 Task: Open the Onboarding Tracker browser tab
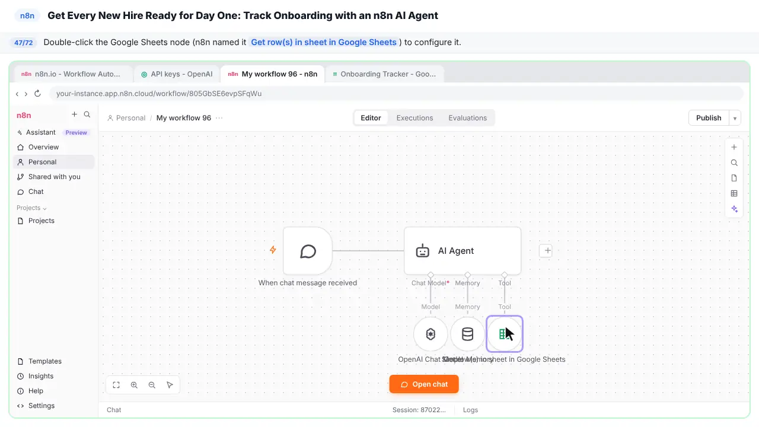[x=384, y=74]
